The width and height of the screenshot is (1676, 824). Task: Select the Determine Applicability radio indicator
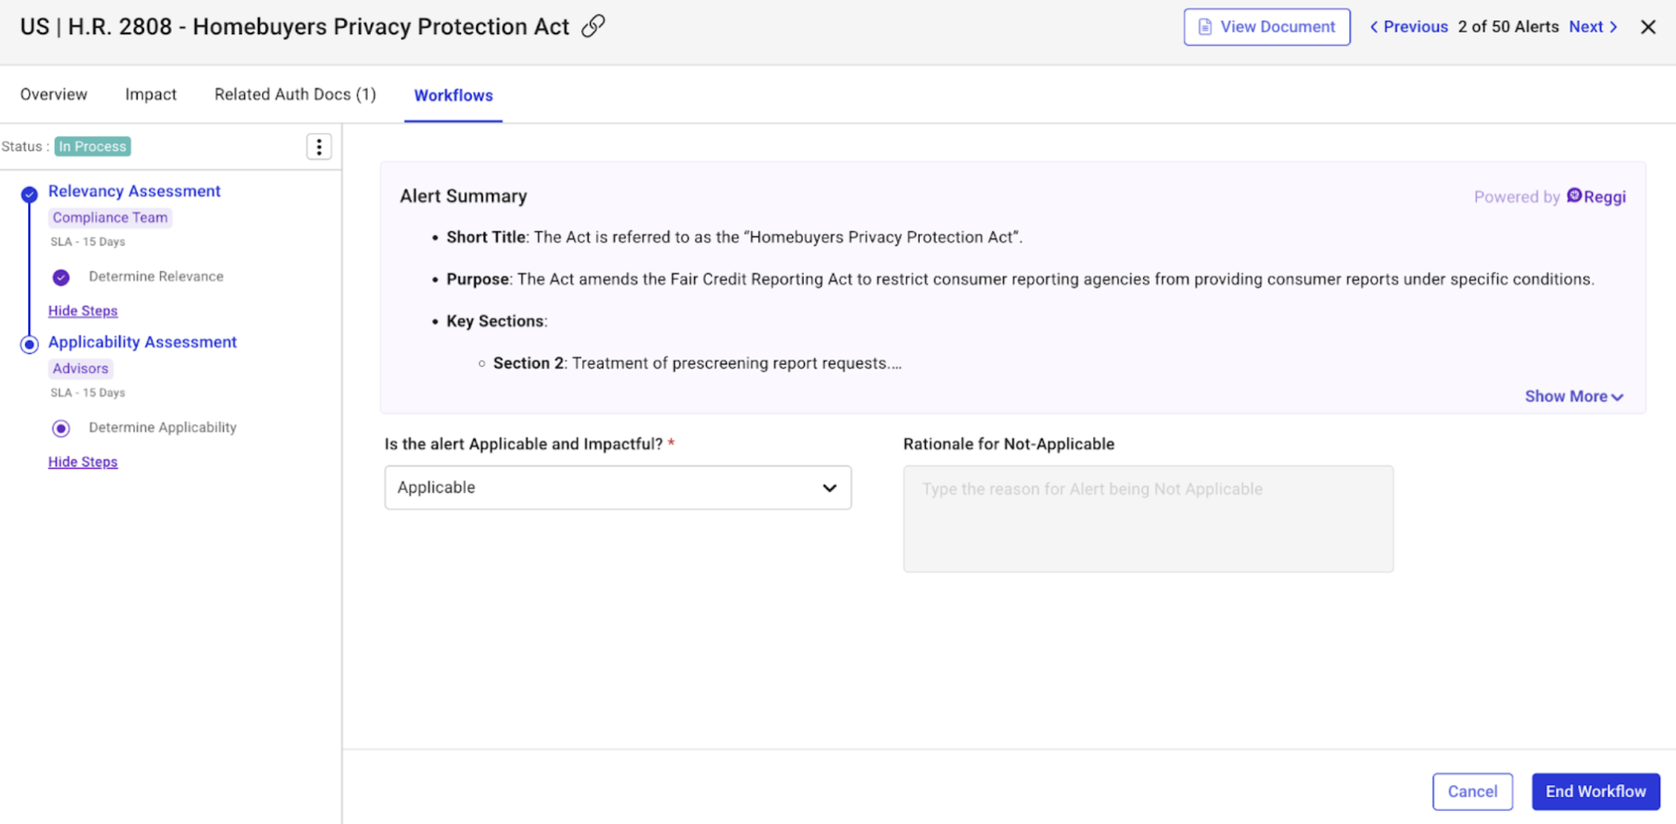click(61, 428)
